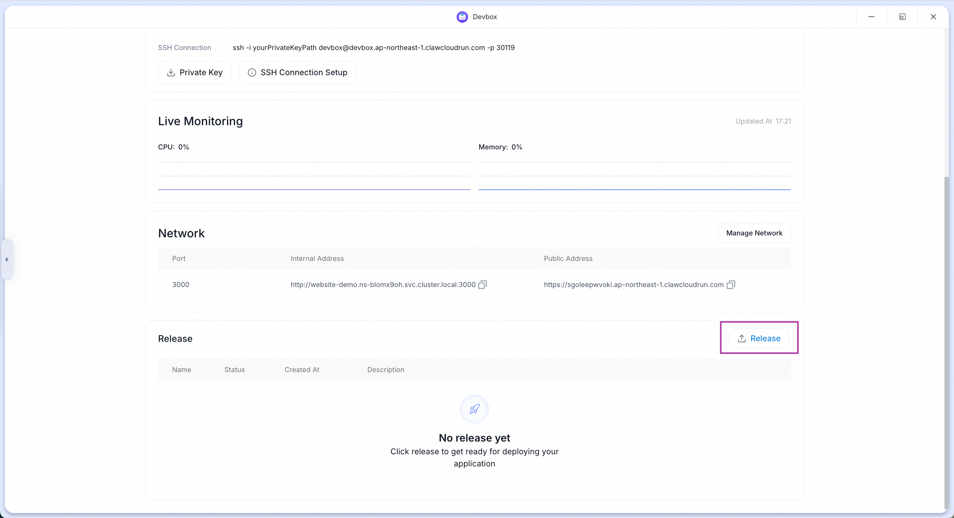This screenshot has width=954, height=518.
Task: Open SSH Connection Setup info
Action: [x=297, y=72]
